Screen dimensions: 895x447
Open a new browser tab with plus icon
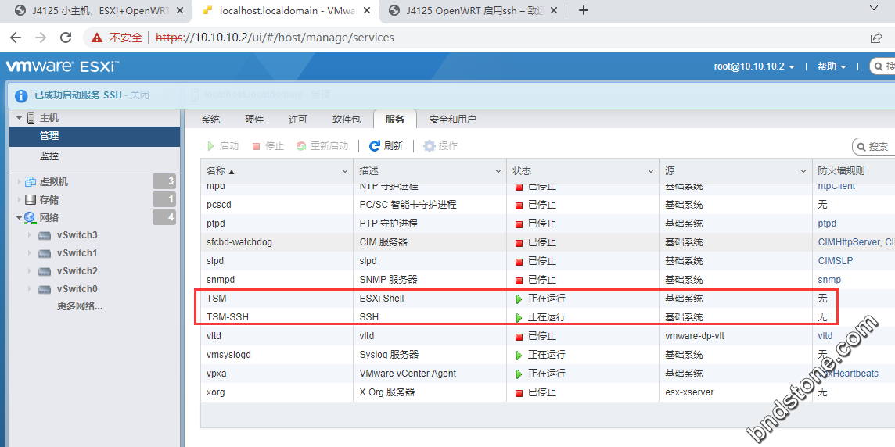pos(583,10)
